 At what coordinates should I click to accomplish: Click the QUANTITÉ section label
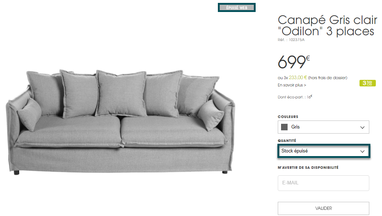tap(287, 140)
